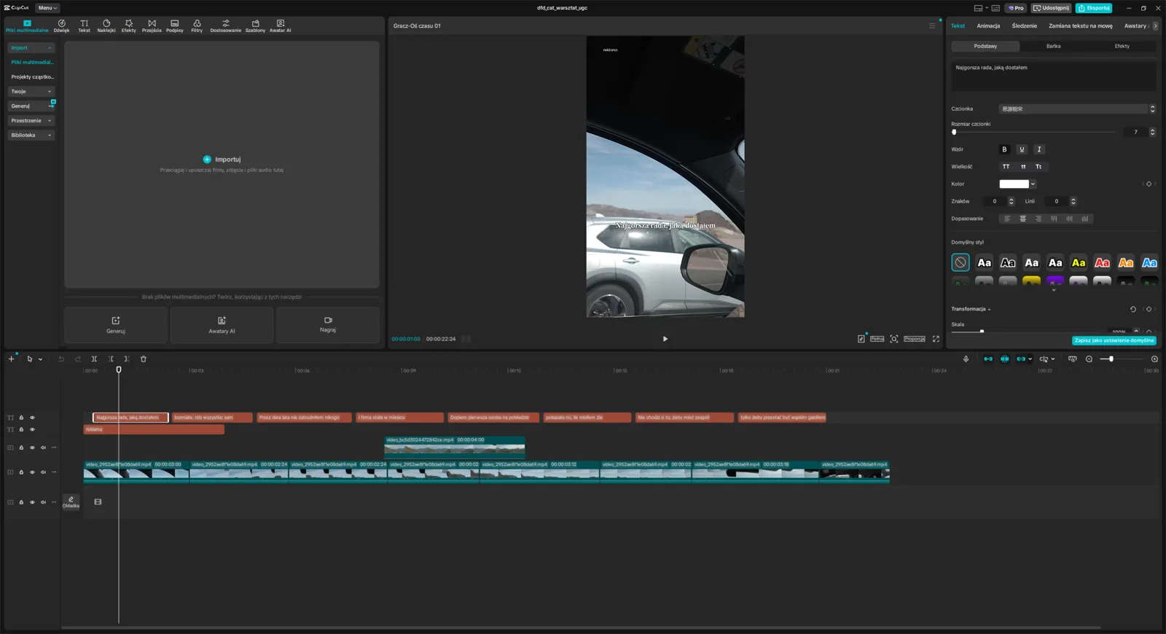Toggle visibility of the reklama text track

[x=32, y=429]
